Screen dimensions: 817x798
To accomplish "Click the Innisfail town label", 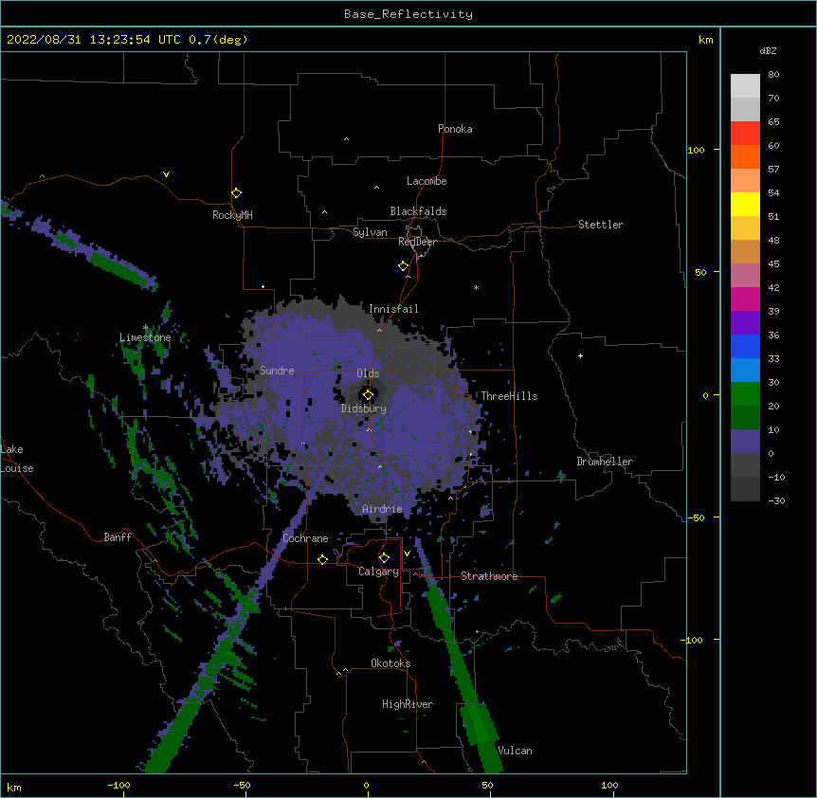I will 393,309.
